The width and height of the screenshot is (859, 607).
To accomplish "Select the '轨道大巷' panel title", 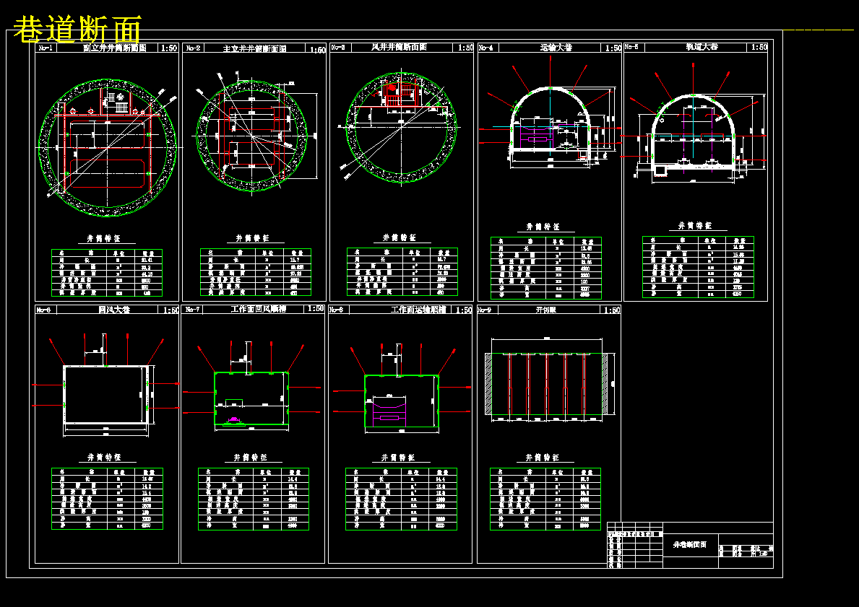I will tap(702, 47).
